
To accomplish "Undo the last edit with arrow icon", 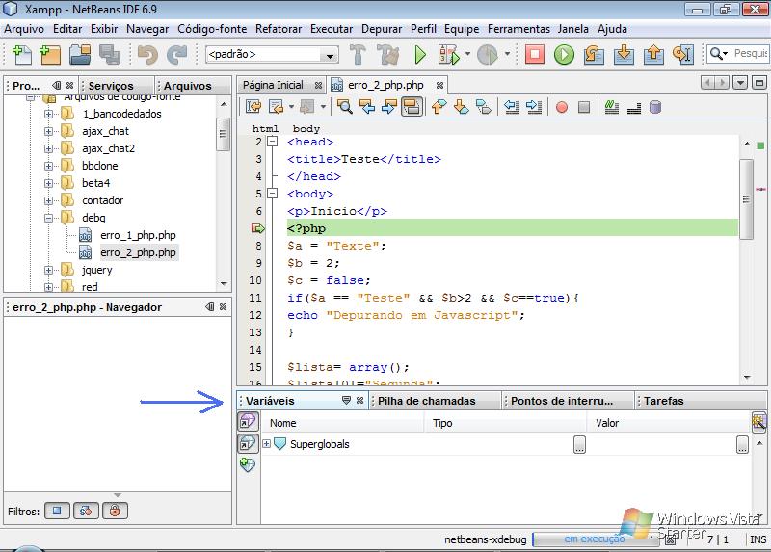I will coord(147,54).
